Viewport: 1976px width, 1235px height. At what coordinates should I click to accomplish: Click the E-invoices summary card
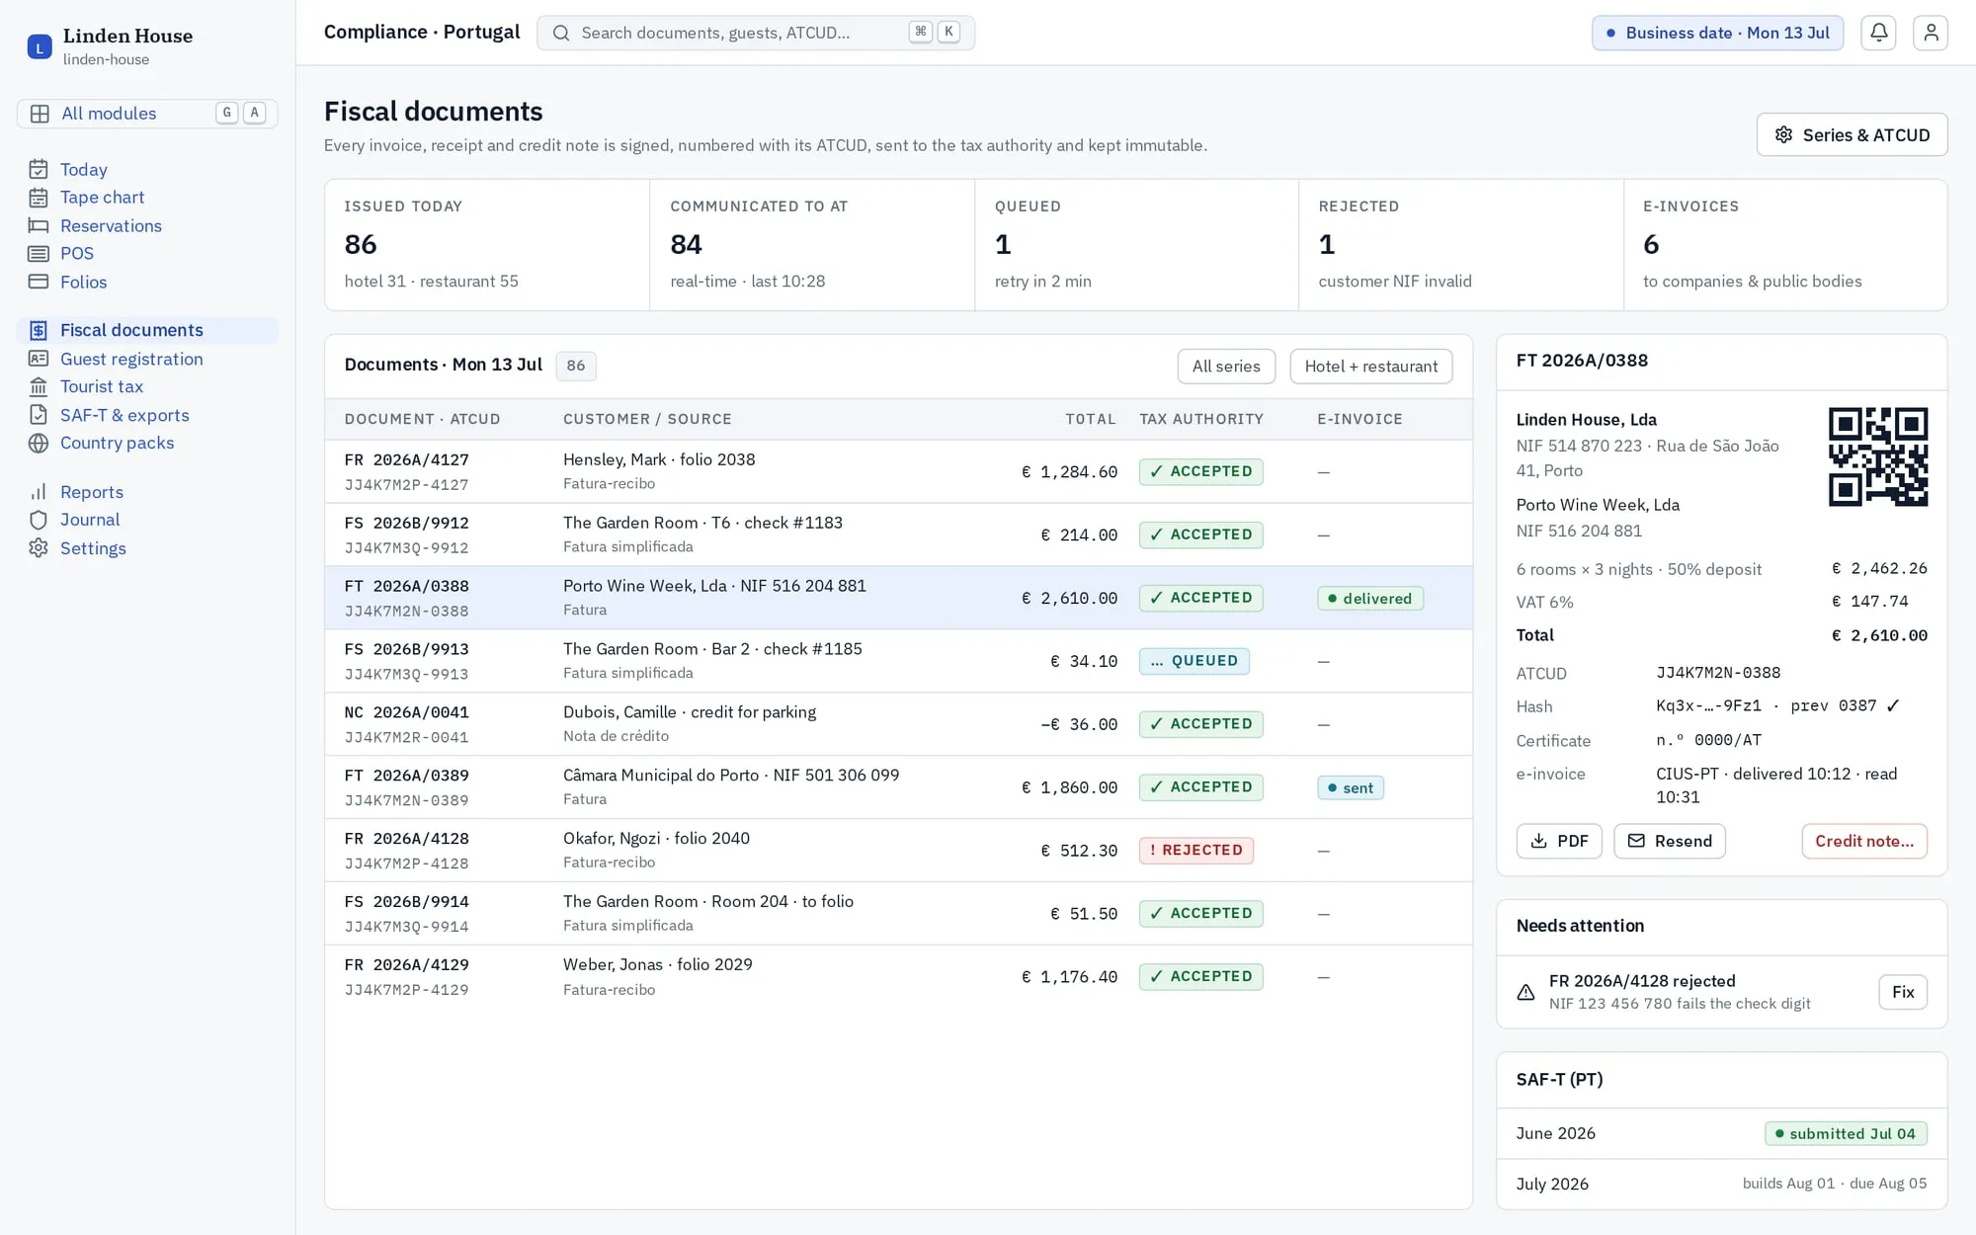coord(1785,245)
